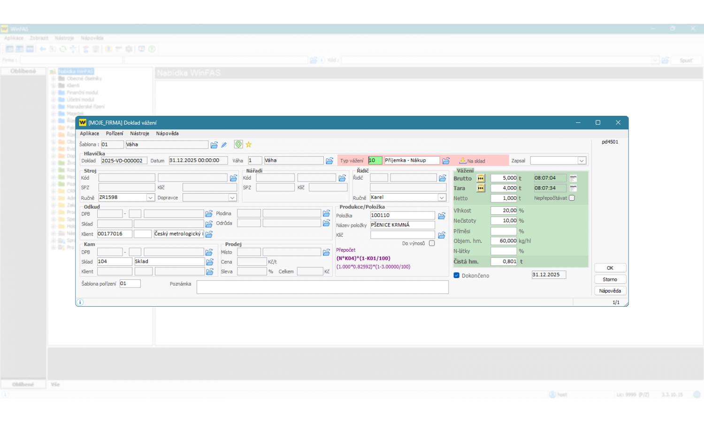Open the Nástroje menu in dialog
The width and height of the screenshot is (704, 422).
tap(139, 134)
